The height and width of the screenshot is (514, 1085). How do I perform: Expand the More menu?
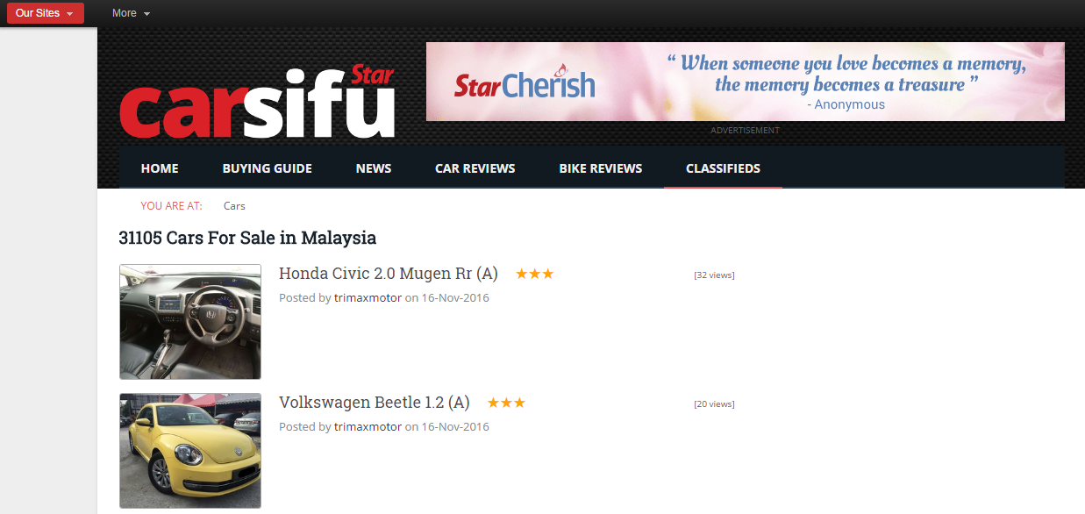coord(132,13)
